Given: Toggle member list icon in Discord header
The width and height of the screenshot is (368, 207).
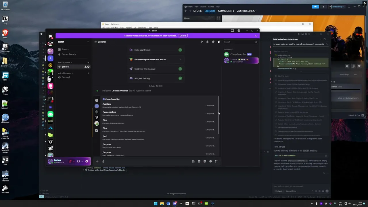Looking at the screenshot, I should pyautogui.click(x=219, y=42).
